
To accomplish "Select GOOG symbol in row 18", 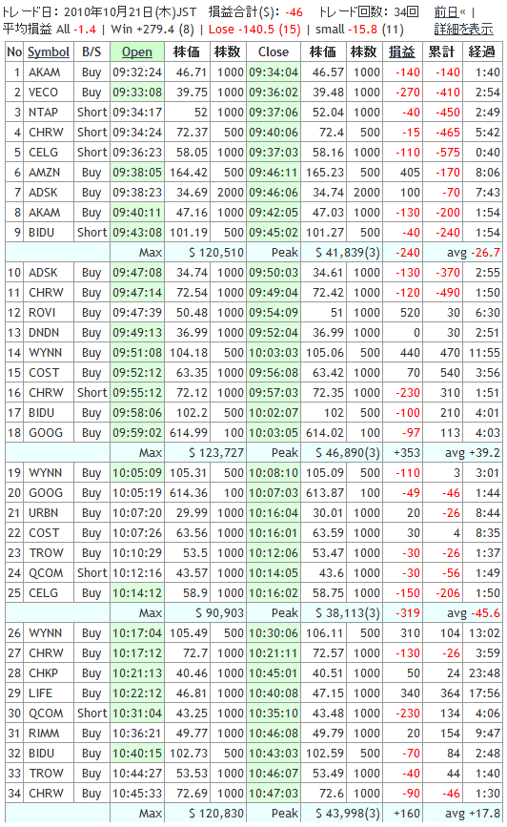I will click(46, 433).
